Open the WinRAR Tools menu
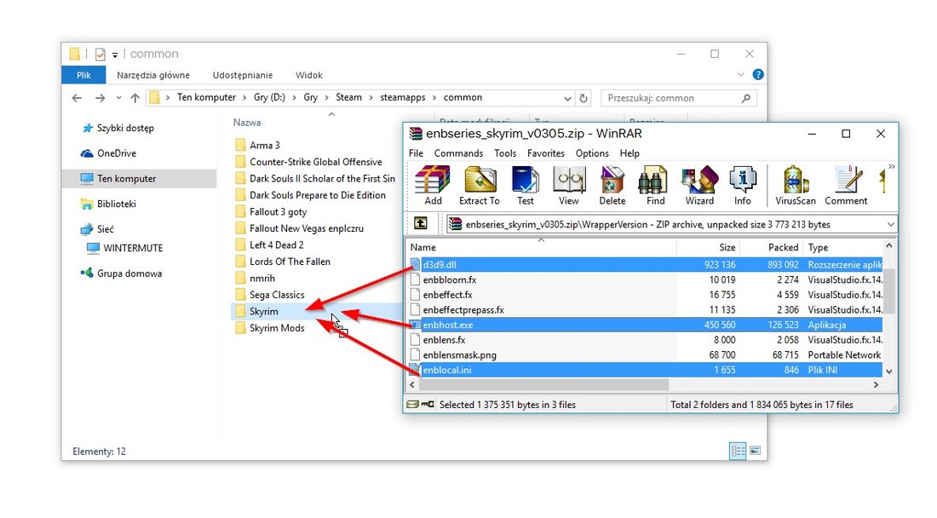937x518 pixels. pos(505,153)
